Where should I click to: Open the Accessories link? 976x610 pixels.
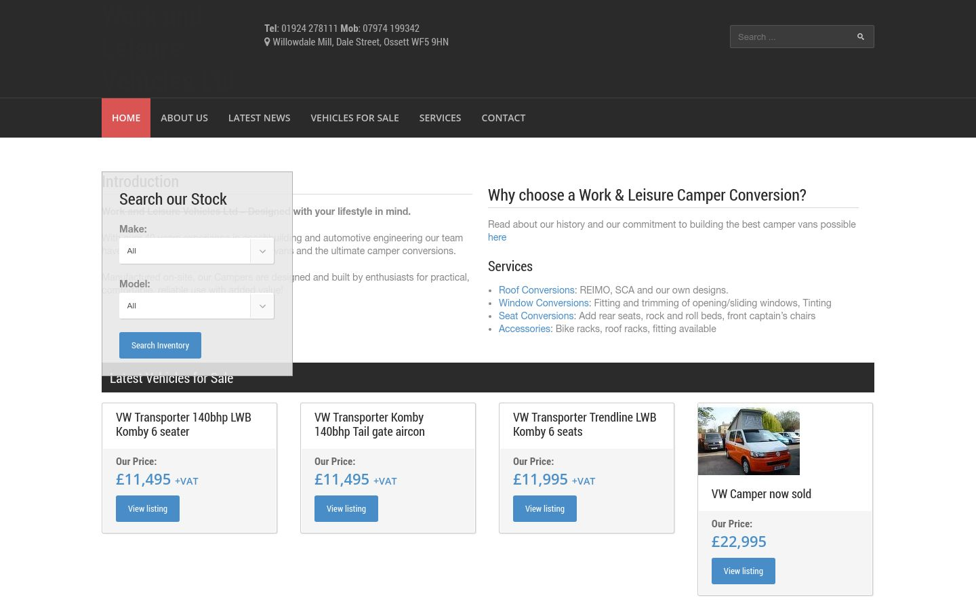[x=525, y=329]
